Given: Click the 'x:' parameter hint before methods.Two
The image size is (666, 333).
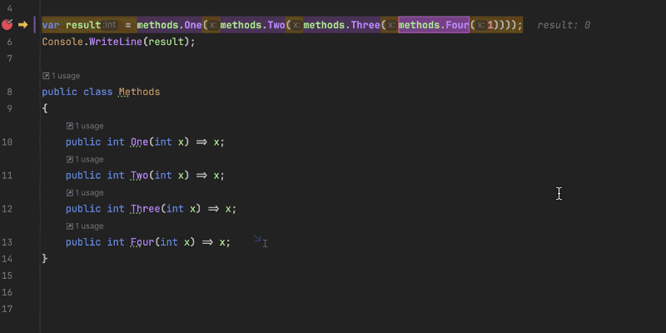Looking at the screenshot, I should (x=213, y=26).
